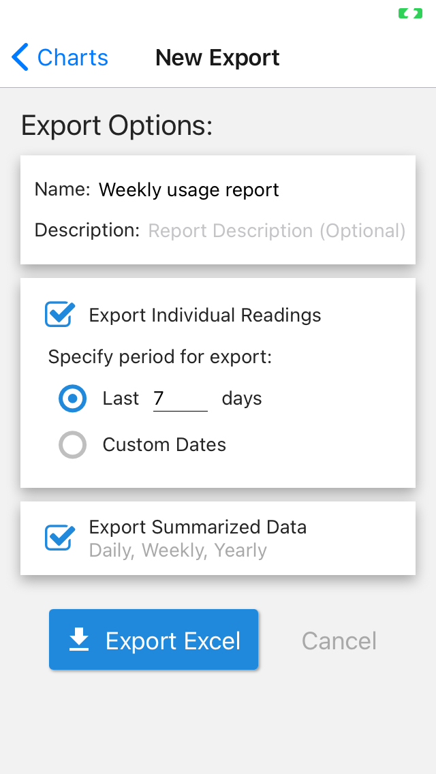Uncheck the Export Individual Readings checkbox
Screen dimensions: 436x774
click(x=60, y=315)
